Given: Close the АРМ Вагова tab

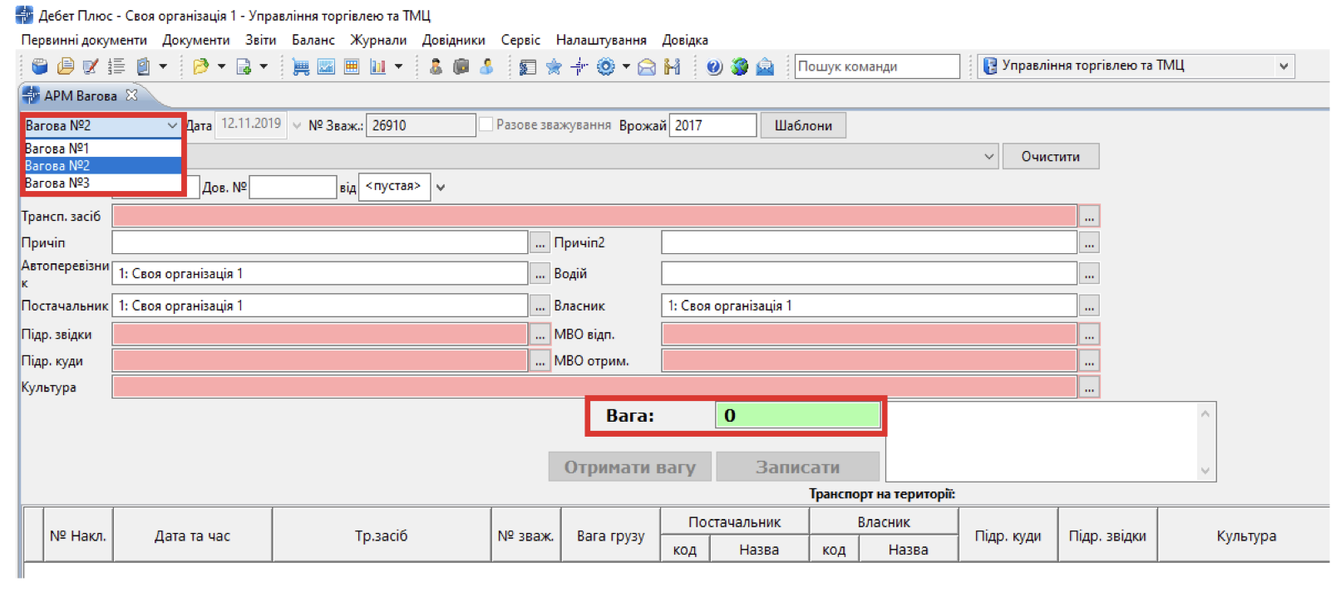Looking at the screenshot, I should pyautogui.click(x=131, y=95).
